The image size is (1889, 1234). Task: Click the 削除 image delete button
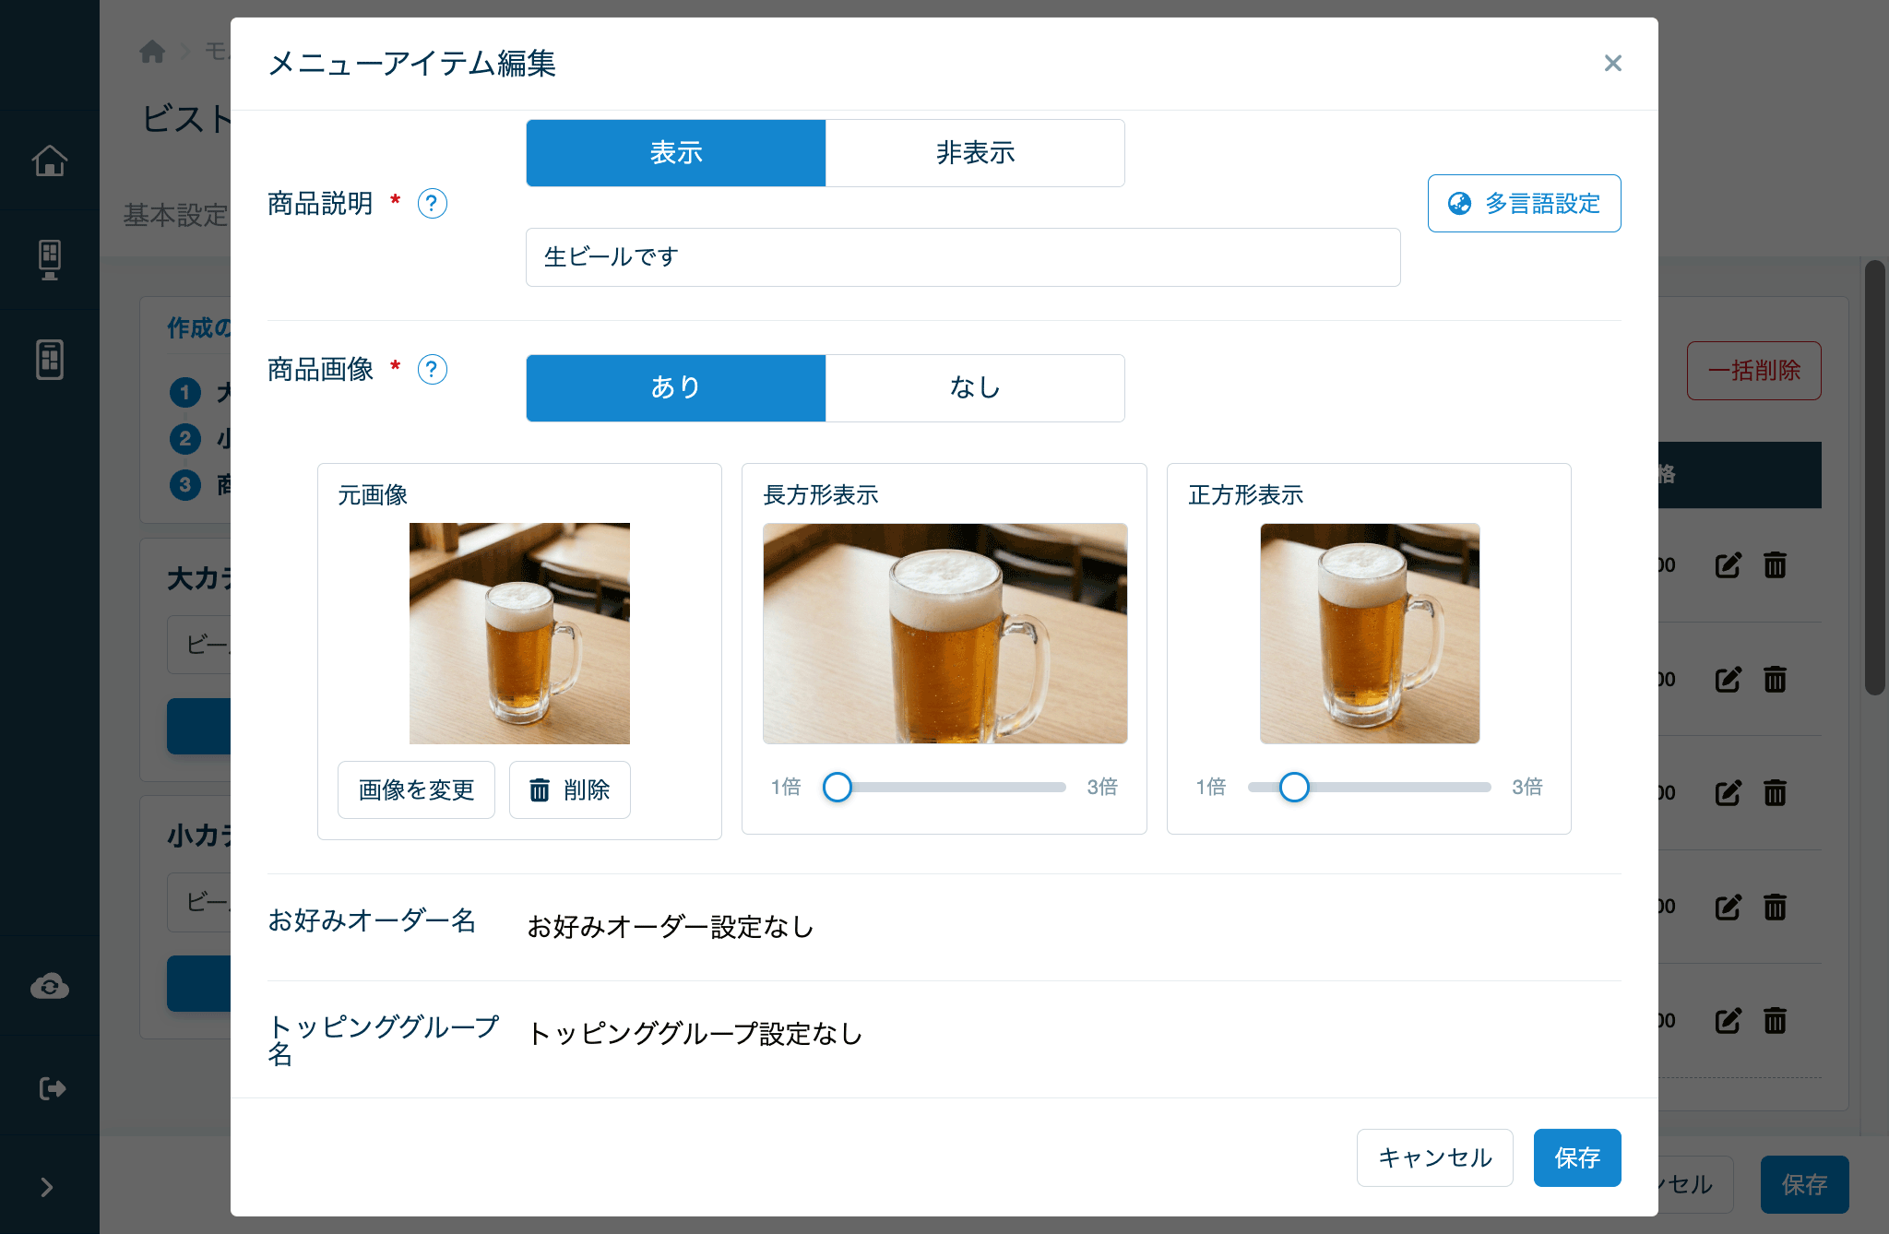(570, 790)
